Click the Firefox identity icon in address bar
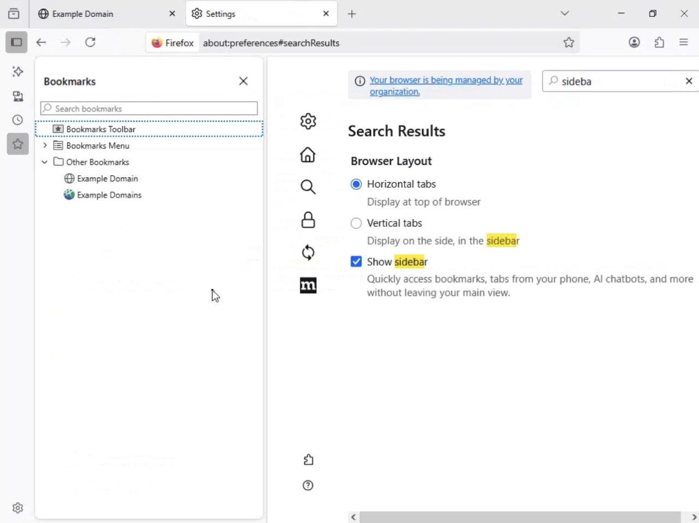The image size is (699, 523). click(x=173, y=43)
